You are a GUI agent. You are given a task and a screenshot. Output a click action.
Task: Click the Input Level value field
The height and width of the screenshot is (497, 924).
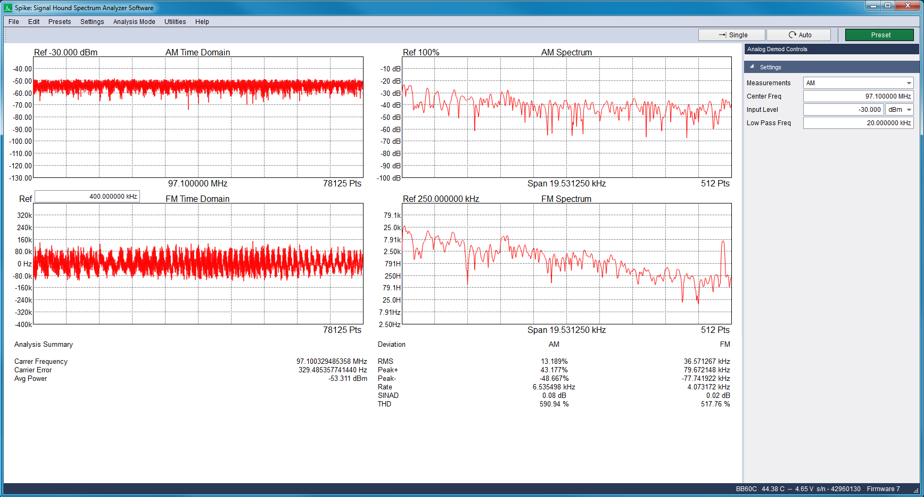(x=843, y=109)
